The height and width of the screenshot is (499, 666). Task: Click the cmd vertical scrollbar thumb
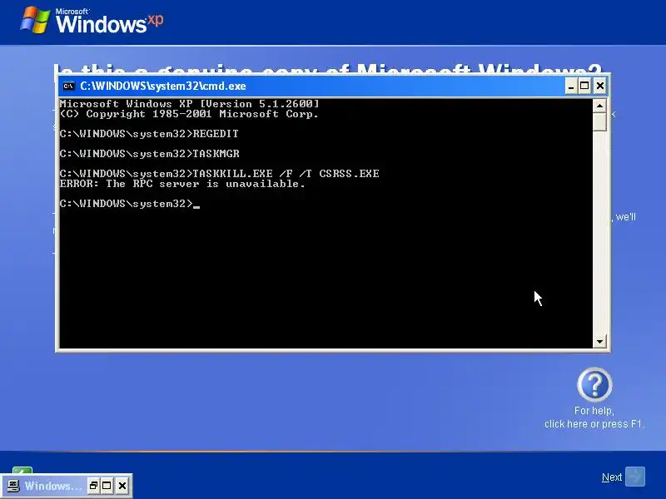coord(599,121)
